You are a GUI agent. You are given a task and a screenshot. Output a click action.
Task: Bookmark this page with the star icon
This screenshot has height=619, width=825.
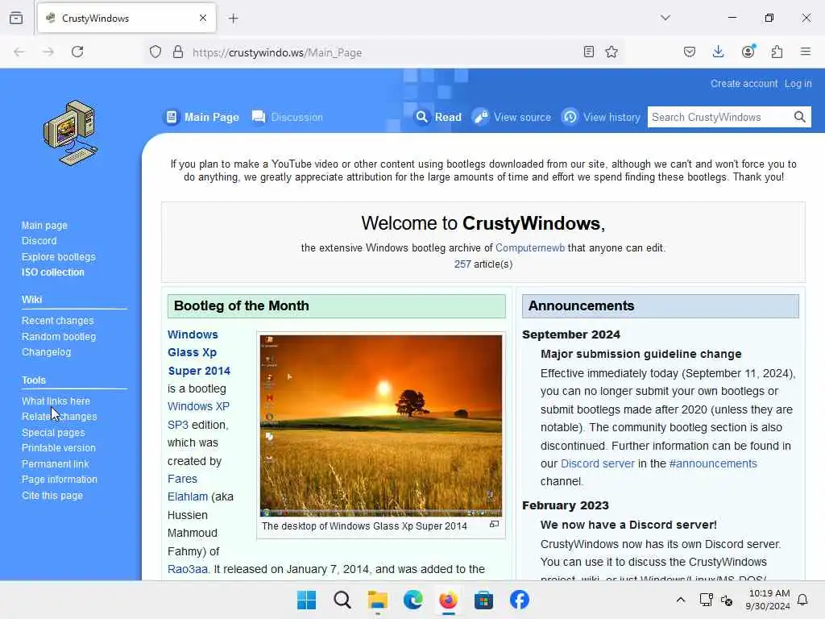pyautogui.click(x=611, y=52)
